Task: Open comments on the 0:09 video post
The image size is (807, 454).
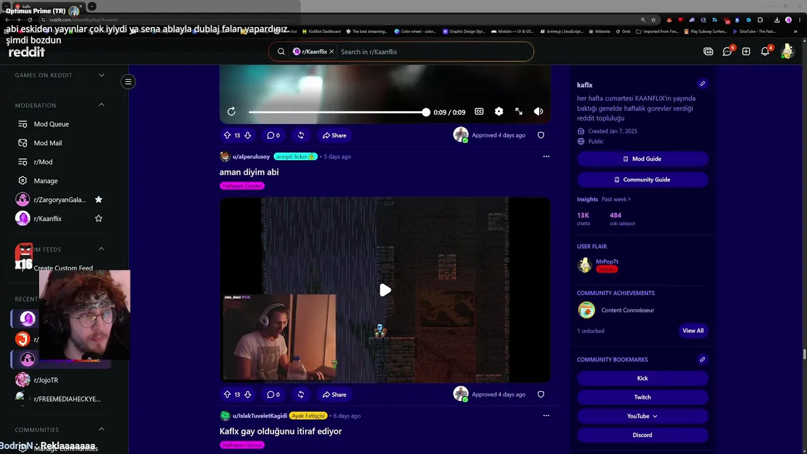Action: [x=273, y=135]
